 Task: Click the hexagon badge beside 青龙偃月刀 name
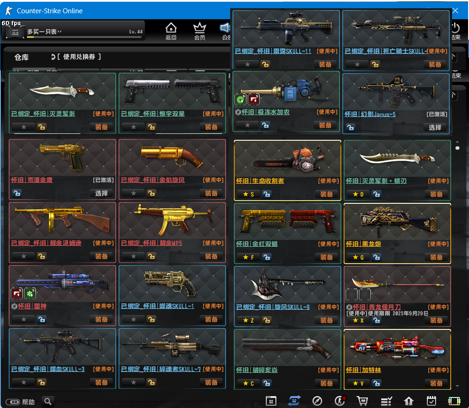point(349,307)
